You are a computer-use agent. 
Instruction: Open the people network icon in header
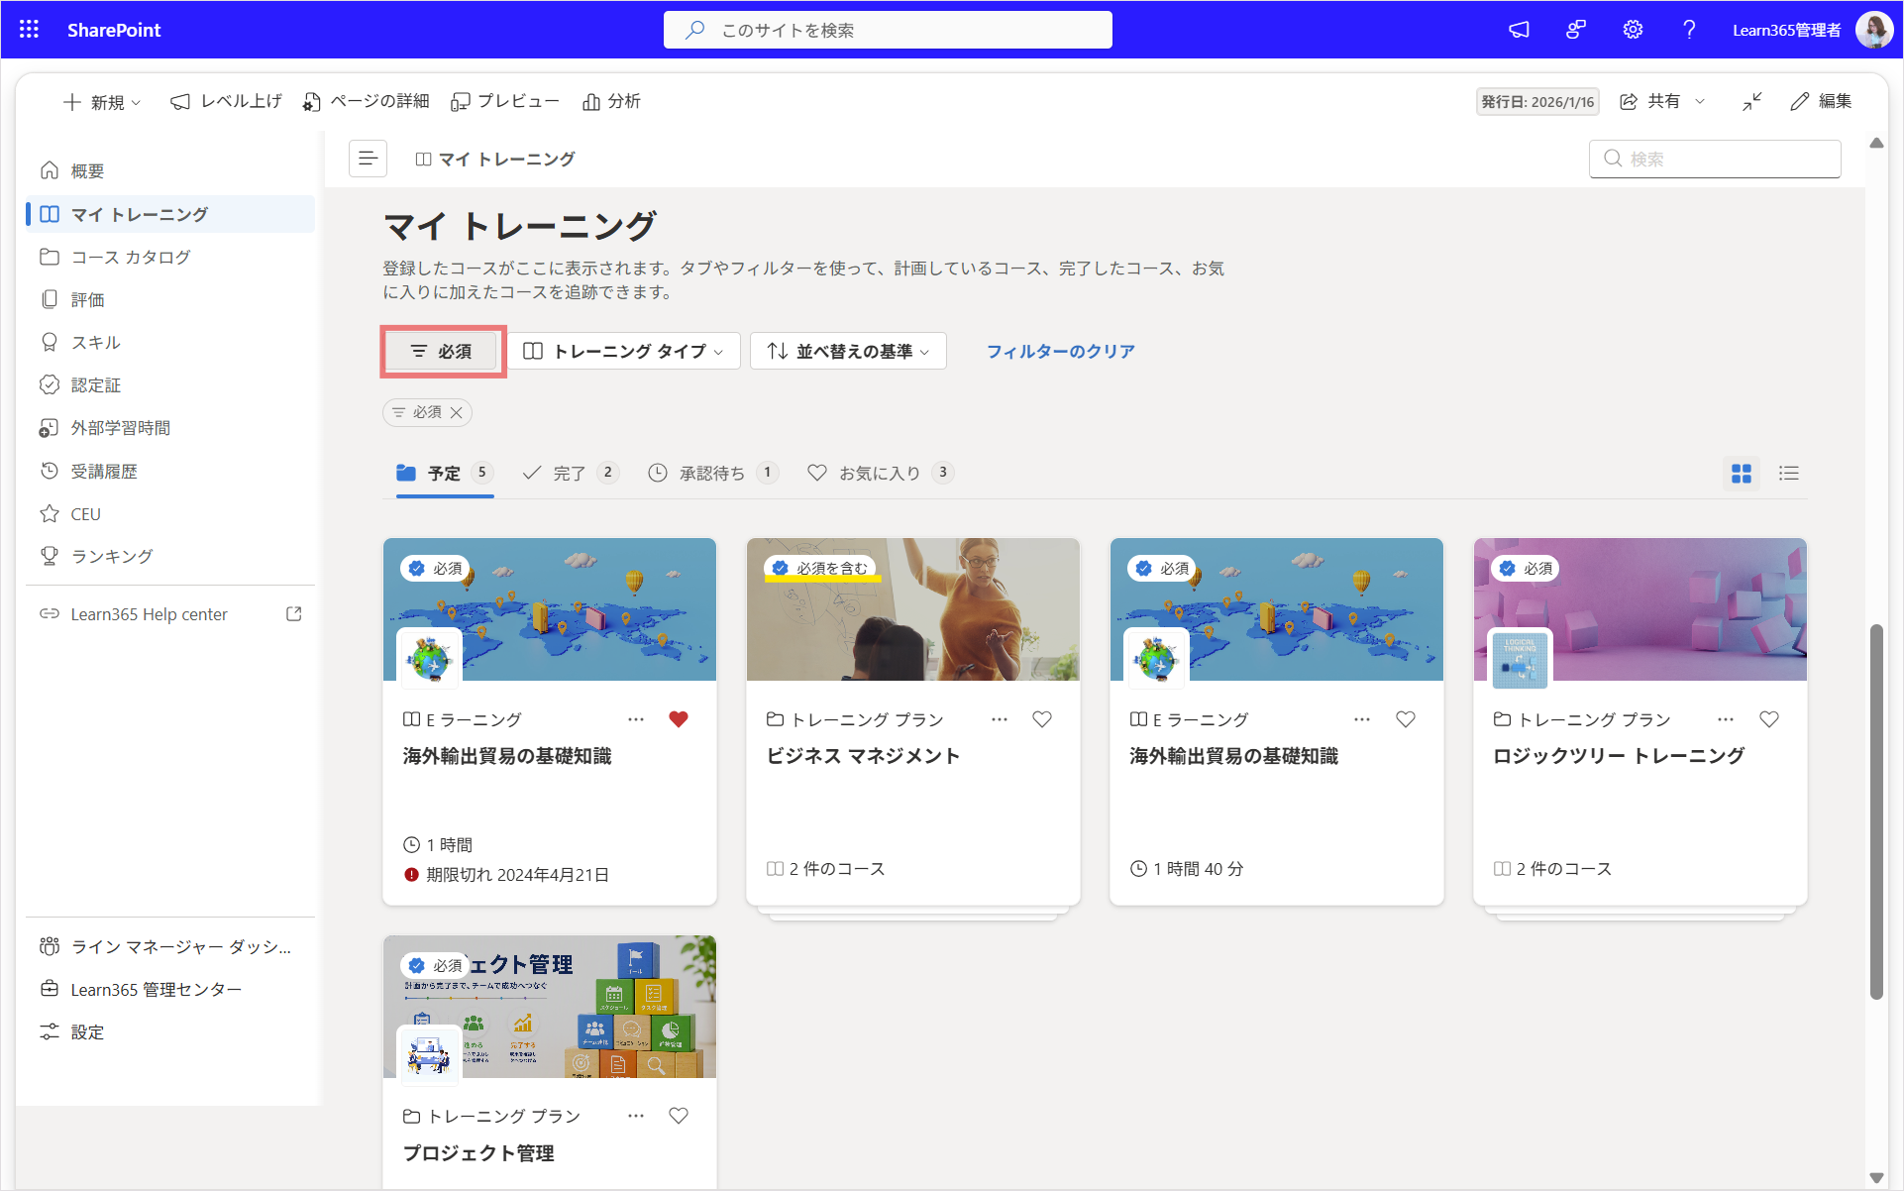click(1575, 30)
